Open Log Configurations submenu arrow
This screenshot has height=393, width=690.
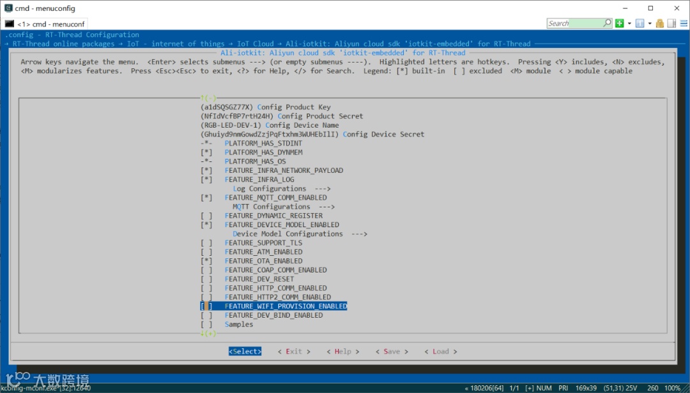coord(323,189)
